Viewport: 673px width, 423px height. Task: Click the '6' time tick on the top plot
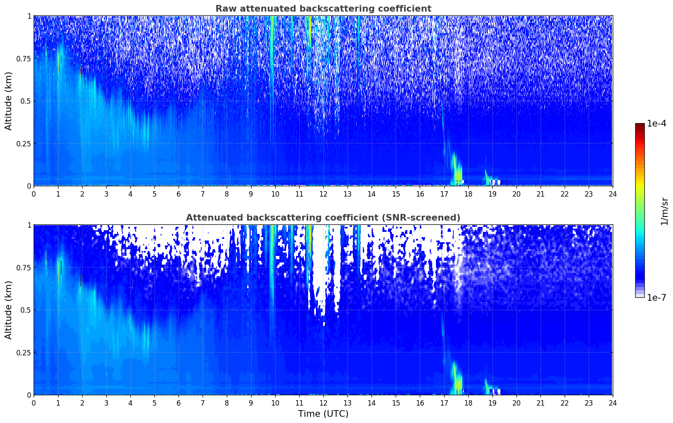[x=179, y=194]
